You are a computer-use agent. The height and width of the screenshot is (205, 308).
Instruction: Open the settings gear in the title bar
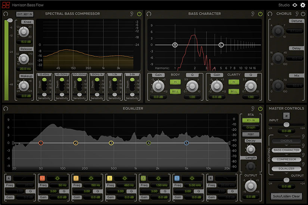pyautogui.click(x=303, y=5)
